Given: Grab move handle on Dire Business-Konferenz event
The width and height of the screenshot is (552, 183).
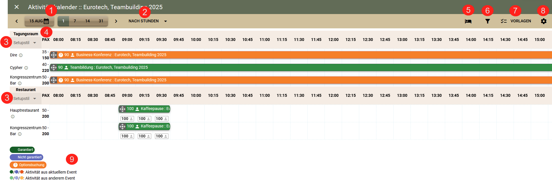Looking at the screenshot, I should click(x=54, y=55).
